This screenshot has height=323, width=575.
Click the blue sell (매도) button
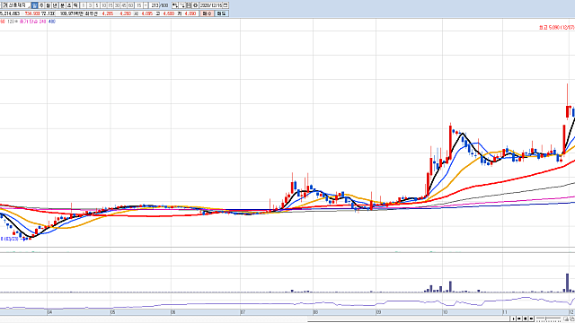222,13
